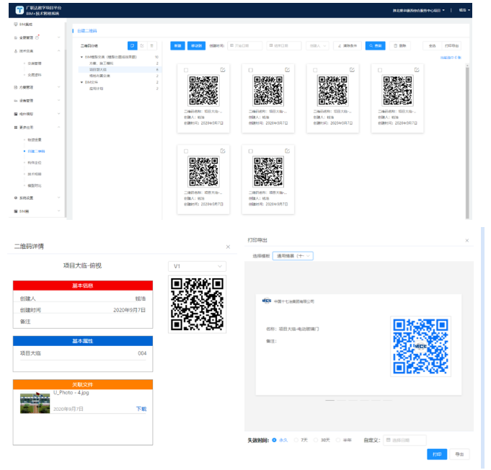491x470 pixels.
Task: Click edit icon on second bottom-row QR card
Action: click(288, 151)
